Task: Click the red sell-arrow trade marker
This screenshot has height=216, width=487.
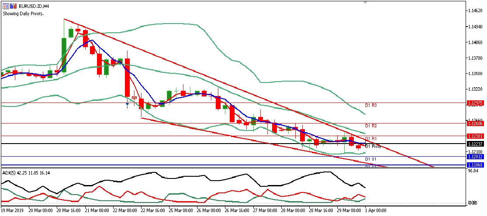Action: coord(135,98)
